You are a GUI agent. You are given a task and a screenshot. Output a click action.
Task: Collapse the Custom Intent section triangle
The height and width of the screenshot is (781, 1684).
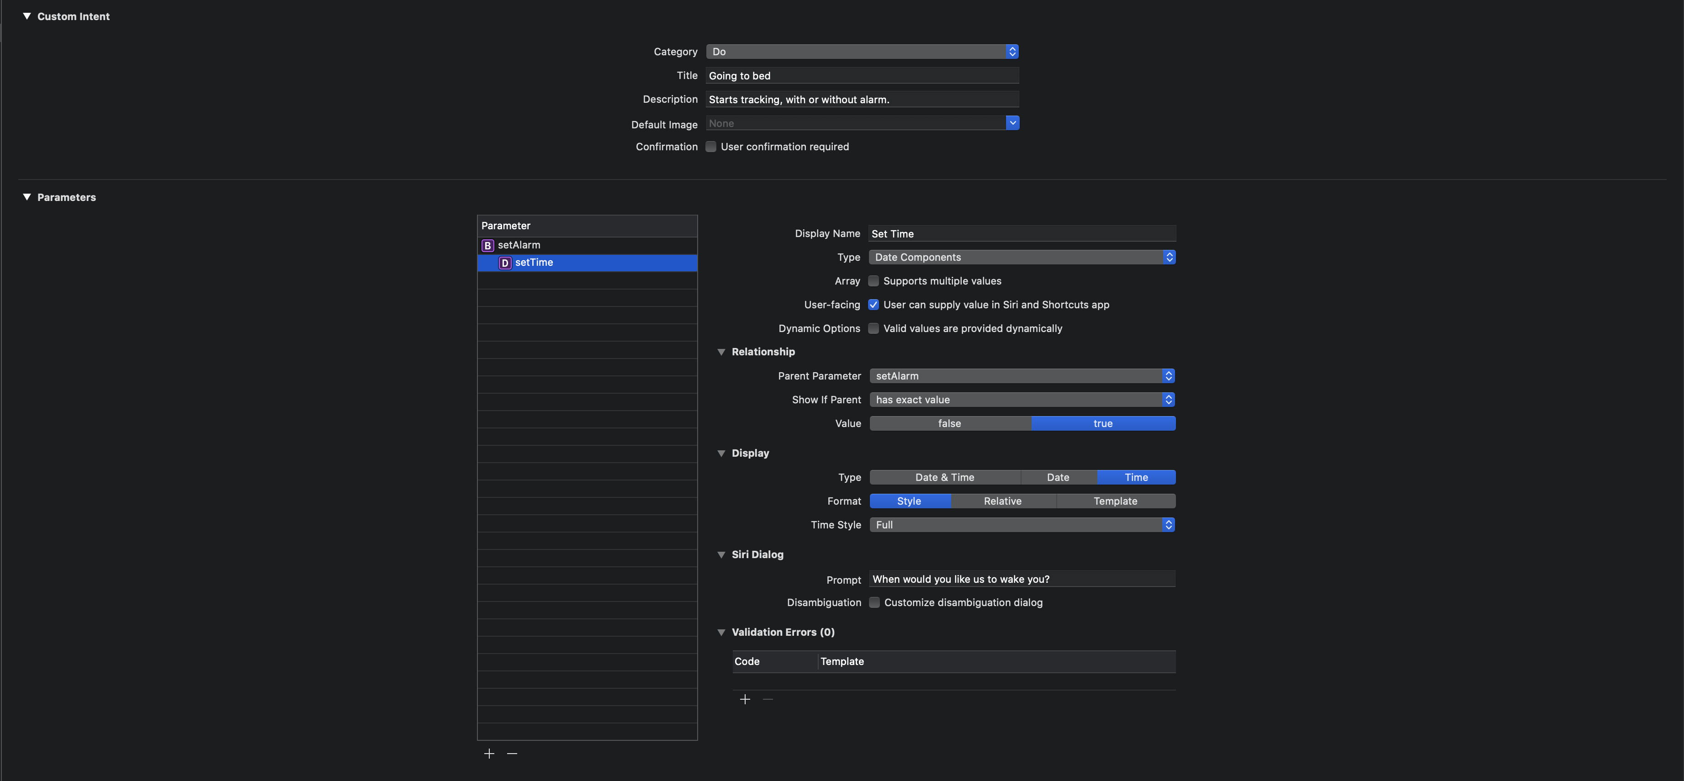coord(27,16)
